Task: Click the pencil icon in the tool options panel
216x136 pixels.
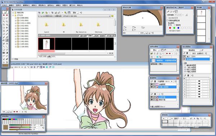Action: pyautogui.click(x=168, y=12)
